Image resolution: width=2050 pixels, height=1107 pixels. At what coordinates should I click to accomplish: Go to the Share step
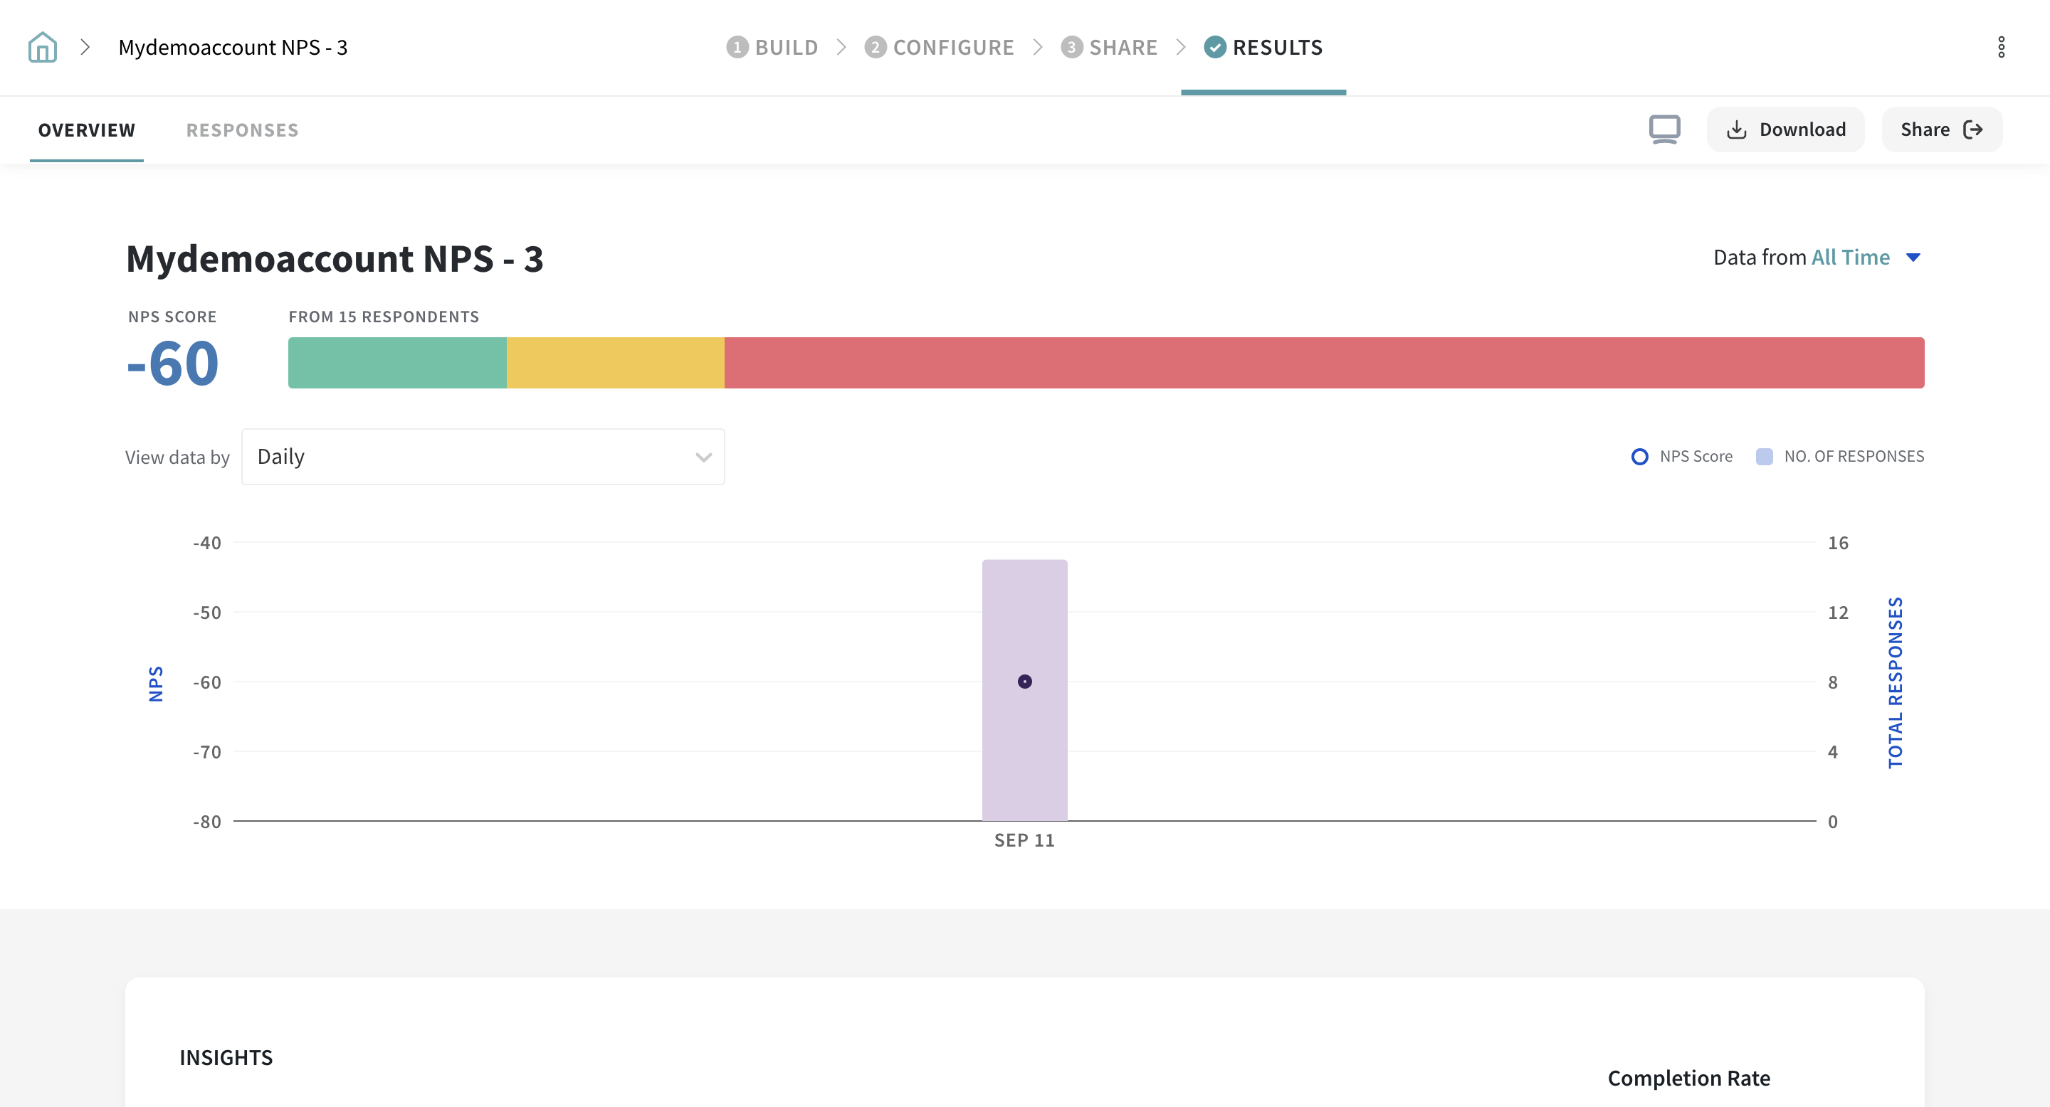tap(1122, 48)
